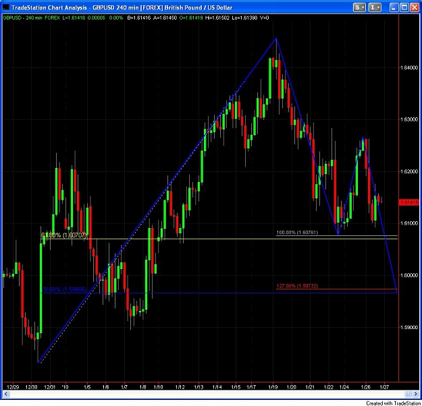The width and height of the screenshot is (422, 406).
Task: Click the 1.64000 price axis label
Action: tap(409, 67)
